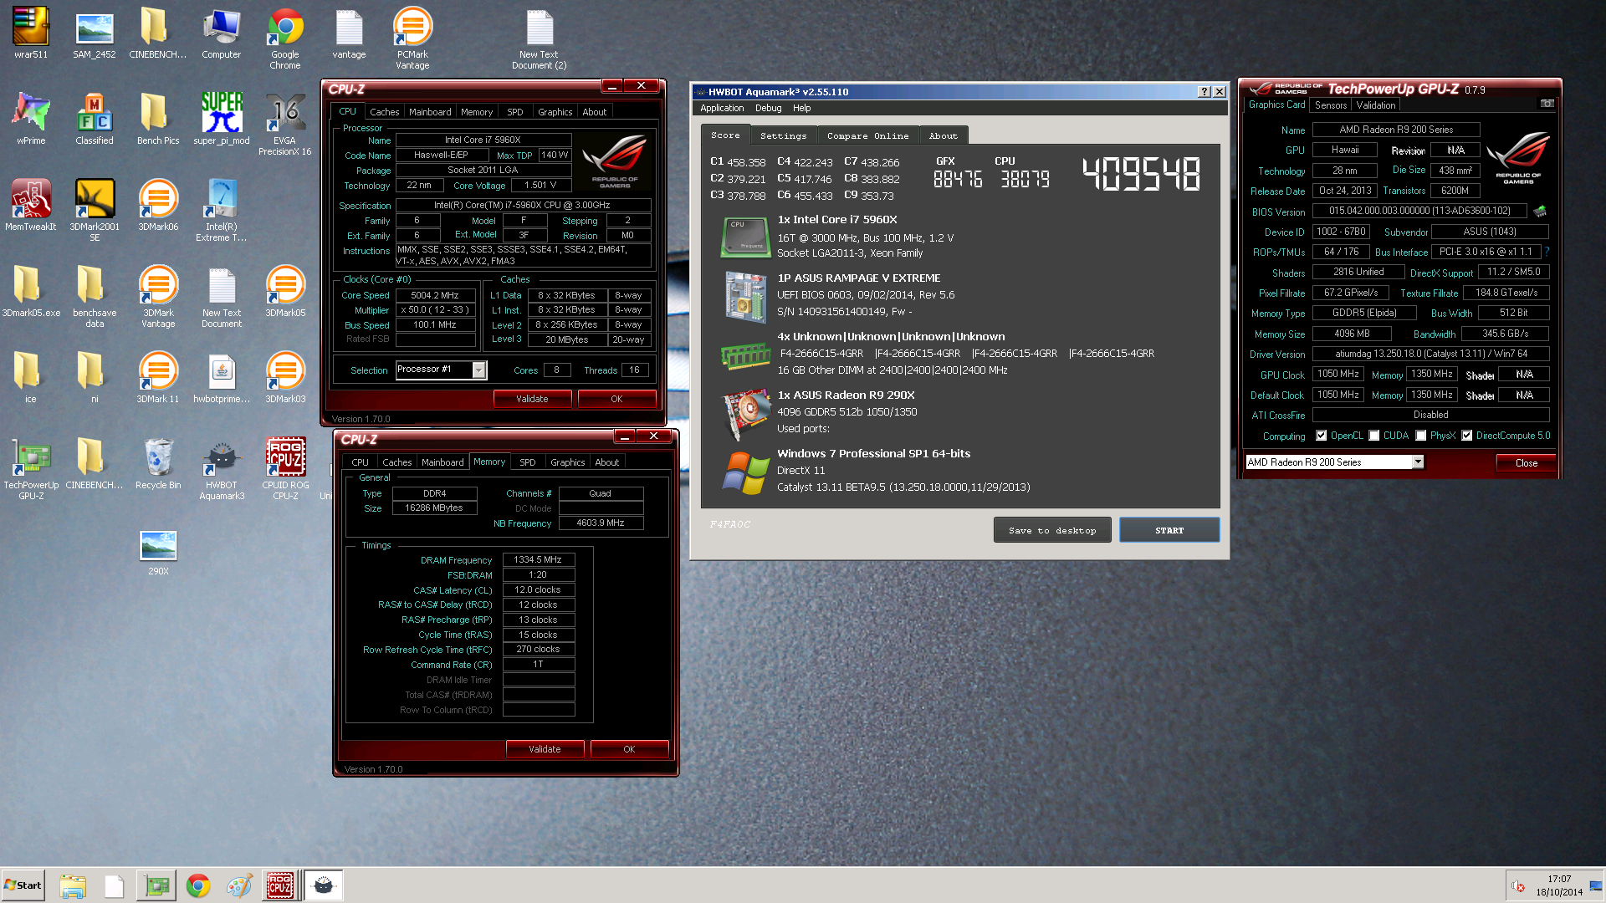Screen dimensions: 1606x903
Task: Click the Paint icon in the taskbar
Action: coord(238,885)
